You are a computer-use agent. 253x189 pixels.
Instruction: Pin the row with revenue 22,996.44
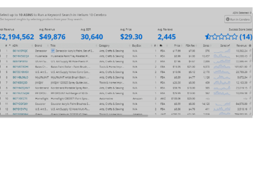[x=250, y=61]
